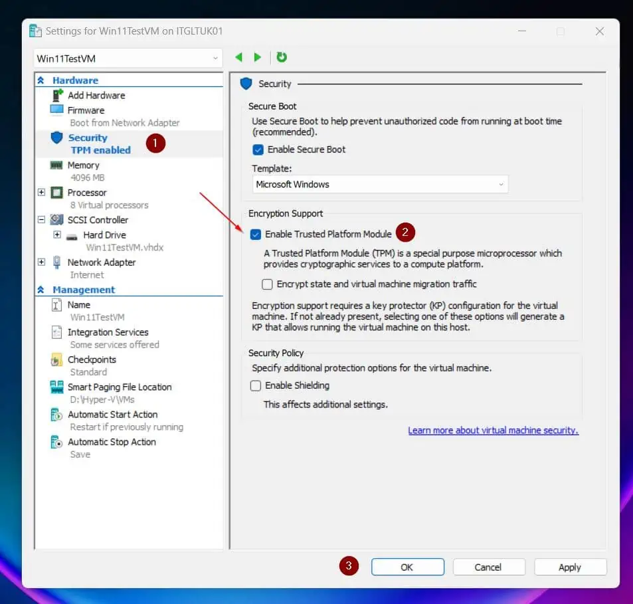Click the Automatic Start Action icon

pyautogui.click(x=56, y=415)
